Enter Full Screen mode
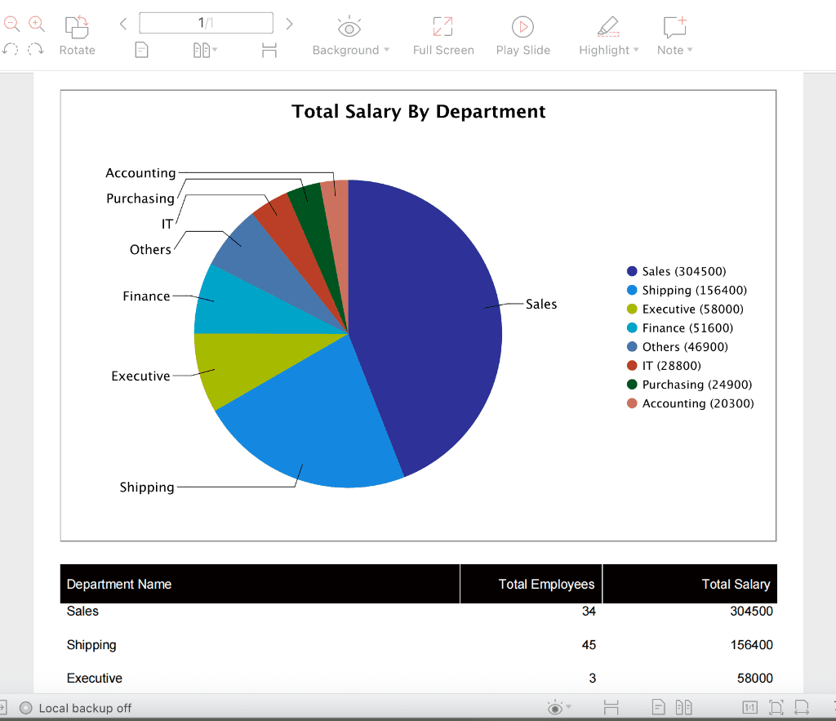This screenshot has width=836, height=721. tap(443, 36)
